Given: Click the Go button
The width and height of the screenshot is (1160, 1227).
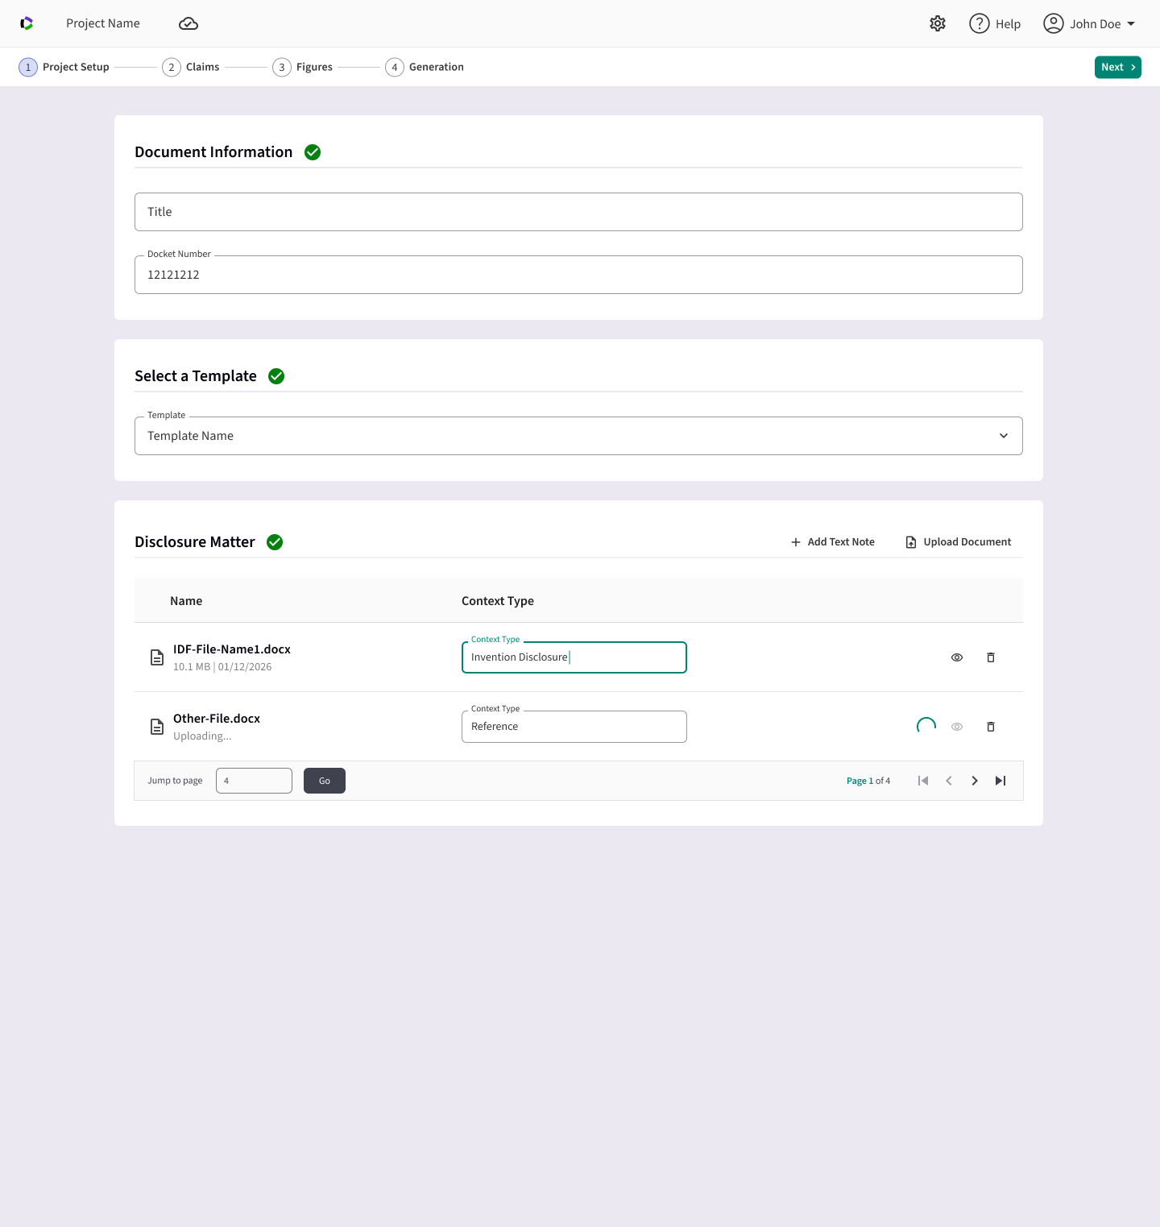Looking at the screenshot, I should (325, 781).
